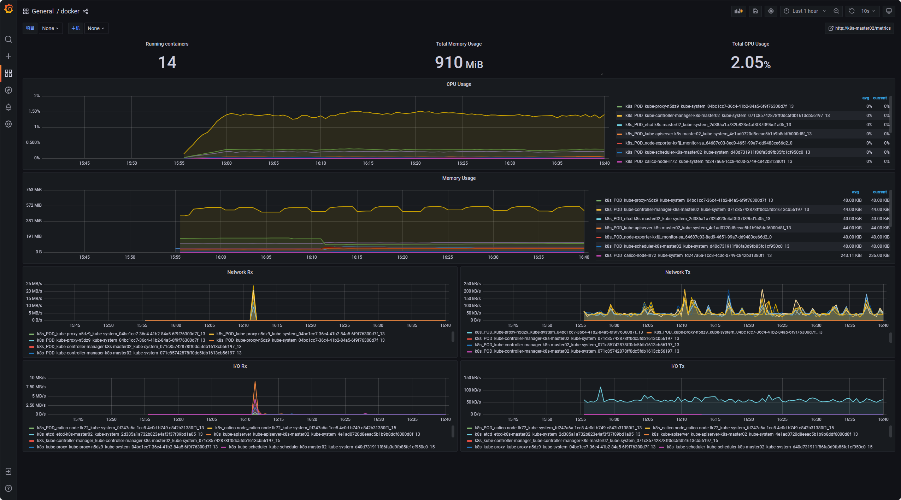Click the General folder breadcrumb
This screenshot has width=901, height=500.
pyautogui.click(x=43, y=11)
